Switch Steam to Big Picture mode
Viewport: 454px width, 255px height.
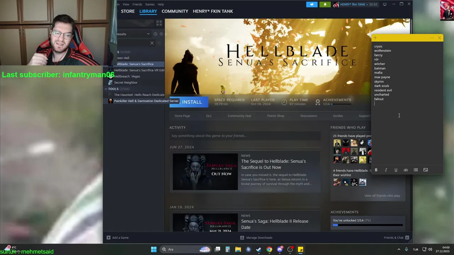(384, 4)
